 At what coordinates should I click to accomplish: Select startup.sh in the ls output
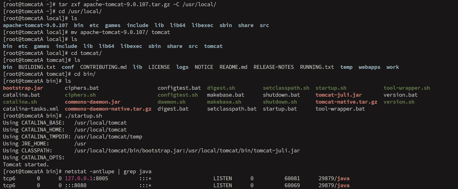331,88
